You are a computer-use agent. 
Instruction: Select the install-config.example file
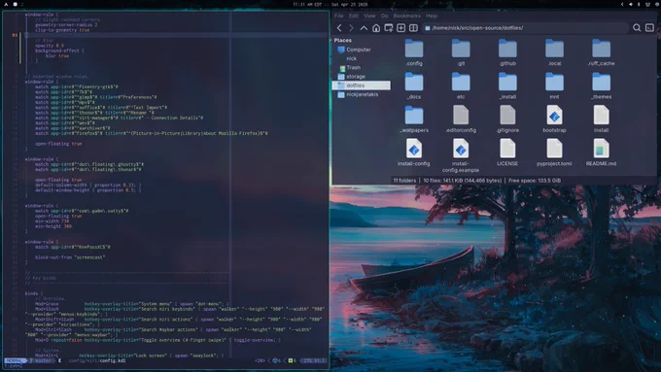pos(461,149)
